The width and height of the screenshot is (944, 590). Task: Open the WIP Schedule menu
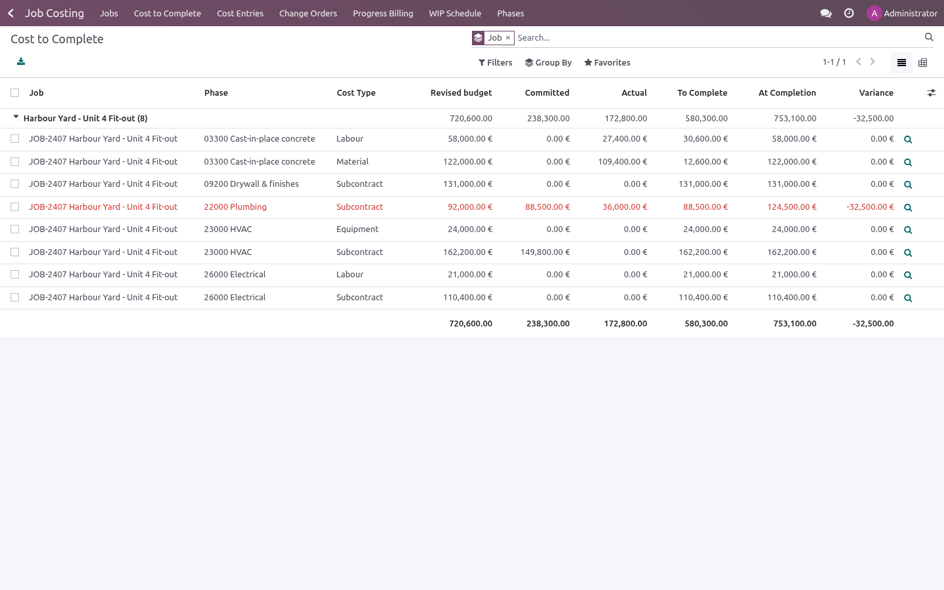click(x=455, y=13)
